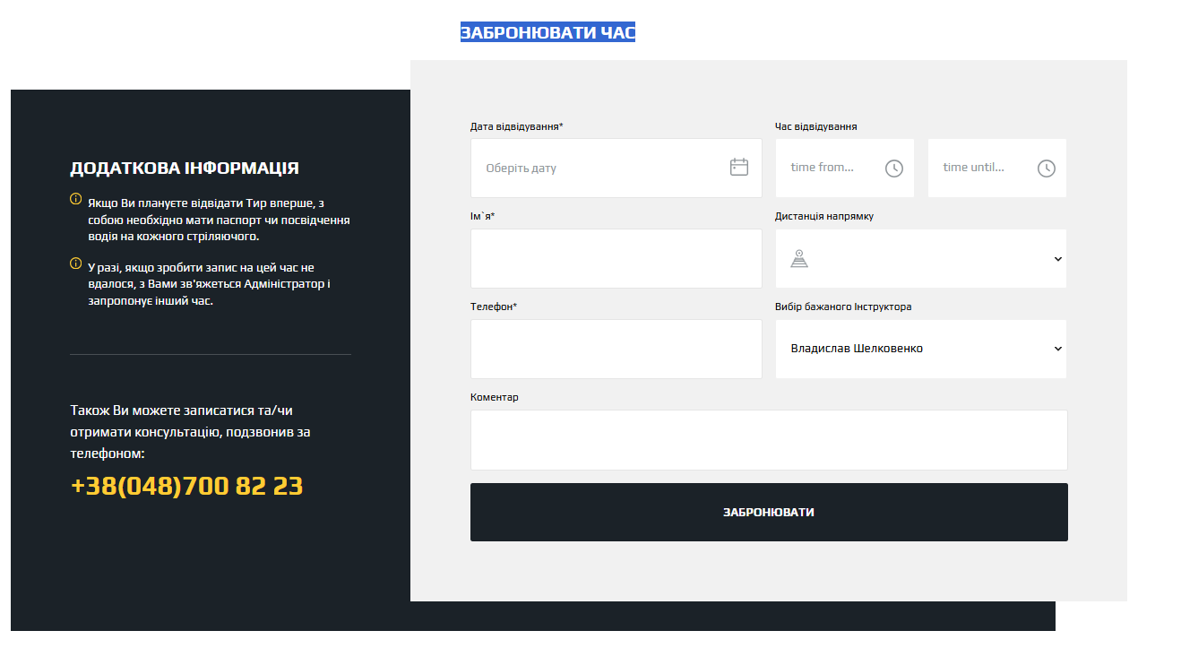1181x648 pixels.
Task: Call the +38(048)700 82 23 phone link
Action: click(x=186, y=486)
